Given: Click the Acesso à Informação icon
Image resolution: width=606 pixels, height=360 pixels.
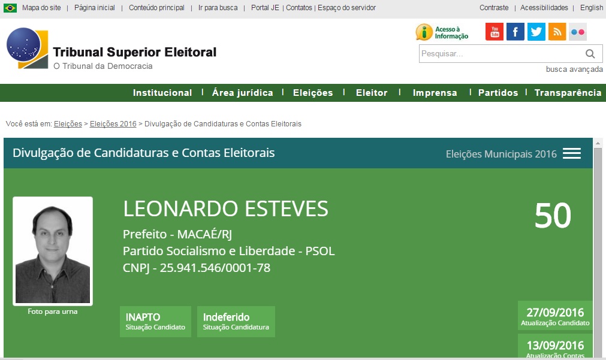Looking at the screenshot, I should pyautogui.click(x=442, y=32).
